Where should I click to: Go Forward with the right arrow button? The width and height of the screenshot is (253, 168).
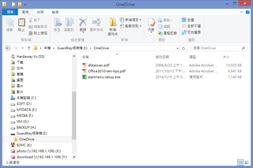[x=16, y=48]
